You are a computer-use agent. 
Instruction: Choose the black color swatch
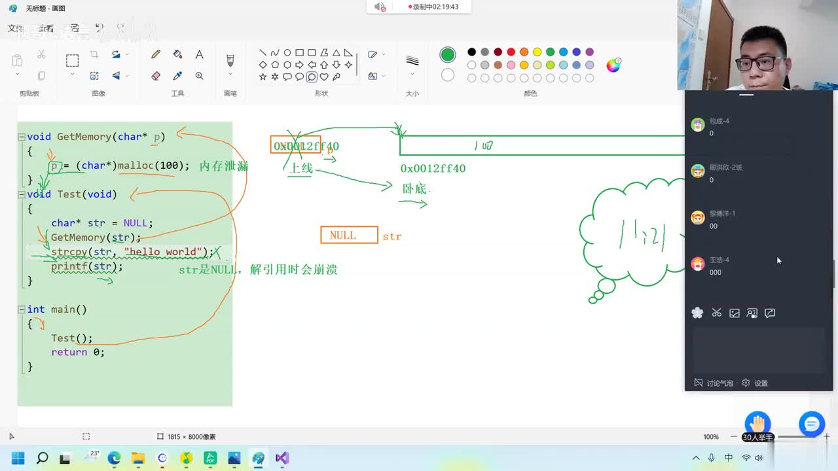471,52
